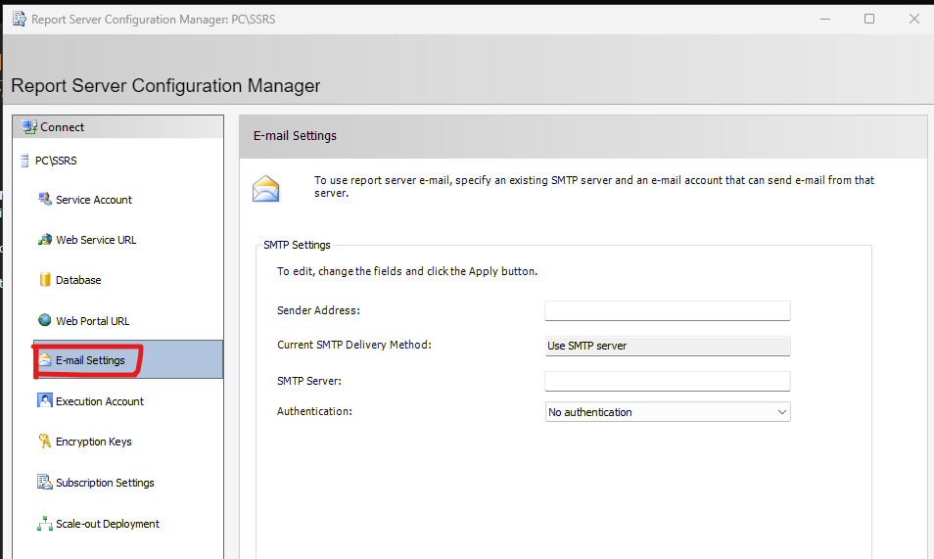Viewport: 934px width, 559px height.
Task: Click the Sender Address label
Action: [x=318, y=310]
